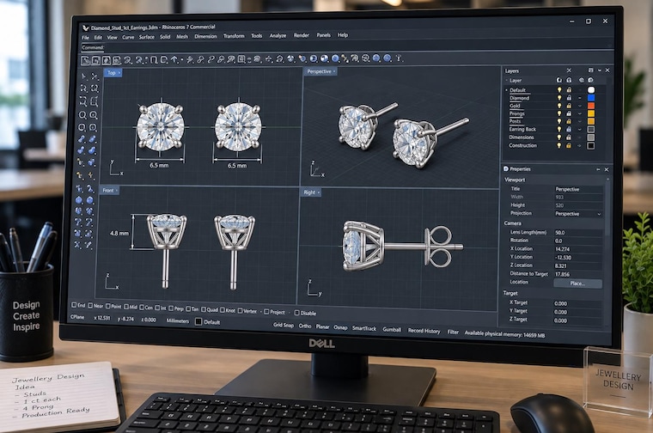This screenshot has height=433, width=653.
Task: Click the upper-left magnifier zoom icon in sidebar
Action: pyautogui.click(x=82, y=115)
